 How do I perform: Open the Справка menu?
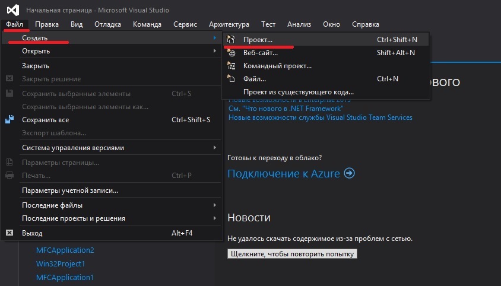[366, 24]
